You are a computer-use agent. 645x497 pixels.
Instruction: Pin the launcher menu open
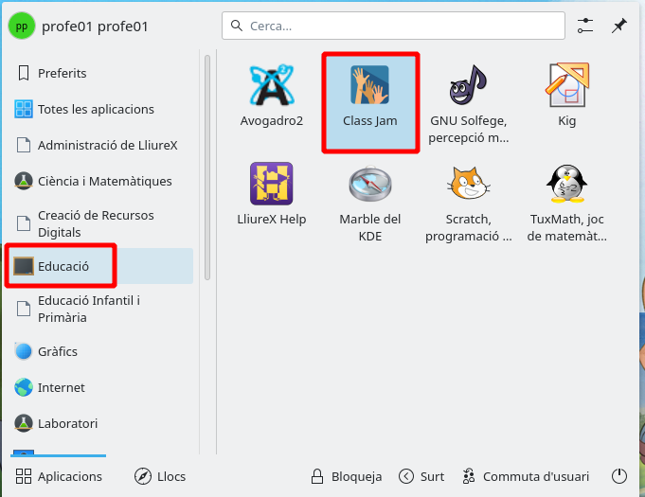[x=619, y=26]
